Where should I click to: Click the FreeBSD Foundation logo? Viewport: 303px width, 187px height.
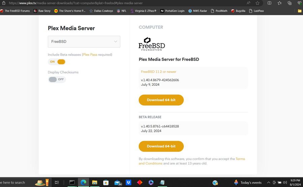coord(152,44)
